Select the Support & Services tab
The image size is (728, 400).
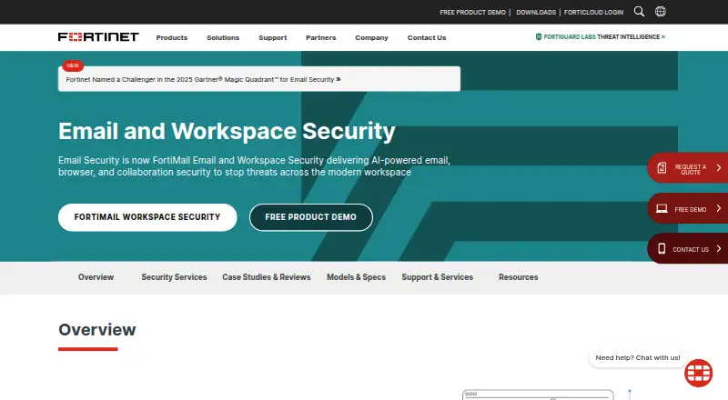tap(438, 277)
